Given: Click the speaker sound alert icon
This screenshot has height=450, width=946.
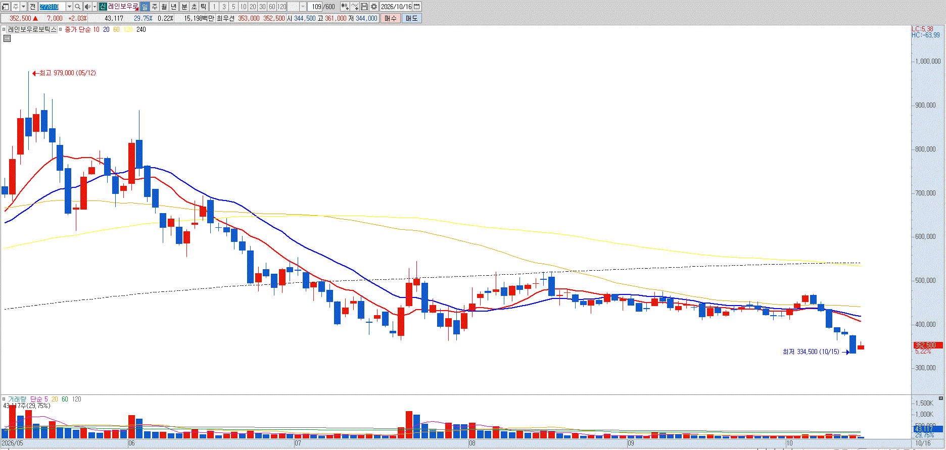Looking at the screenshot, I should (x=87, y=7).
